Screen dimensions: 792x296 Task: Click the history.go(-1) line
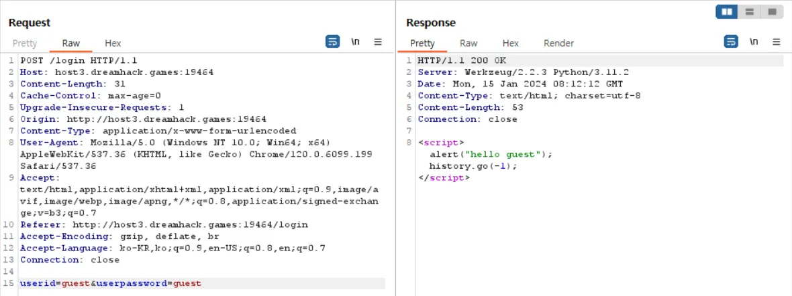[x=474, y=166]
